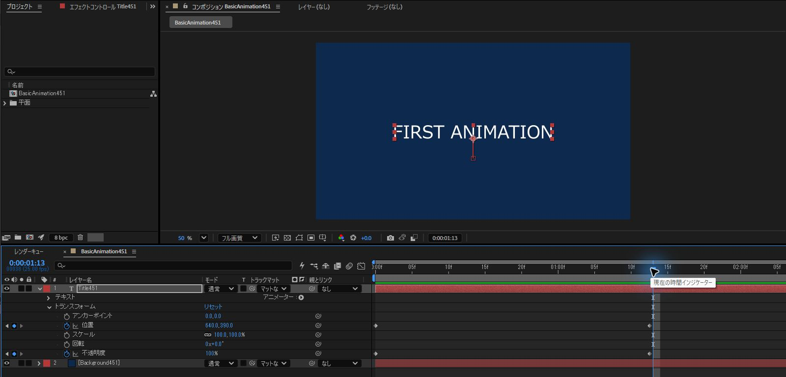Switch to エフェクトコントロール Title451 tab
Viewport: 786px width, 377px height.
tap(103, 7)
